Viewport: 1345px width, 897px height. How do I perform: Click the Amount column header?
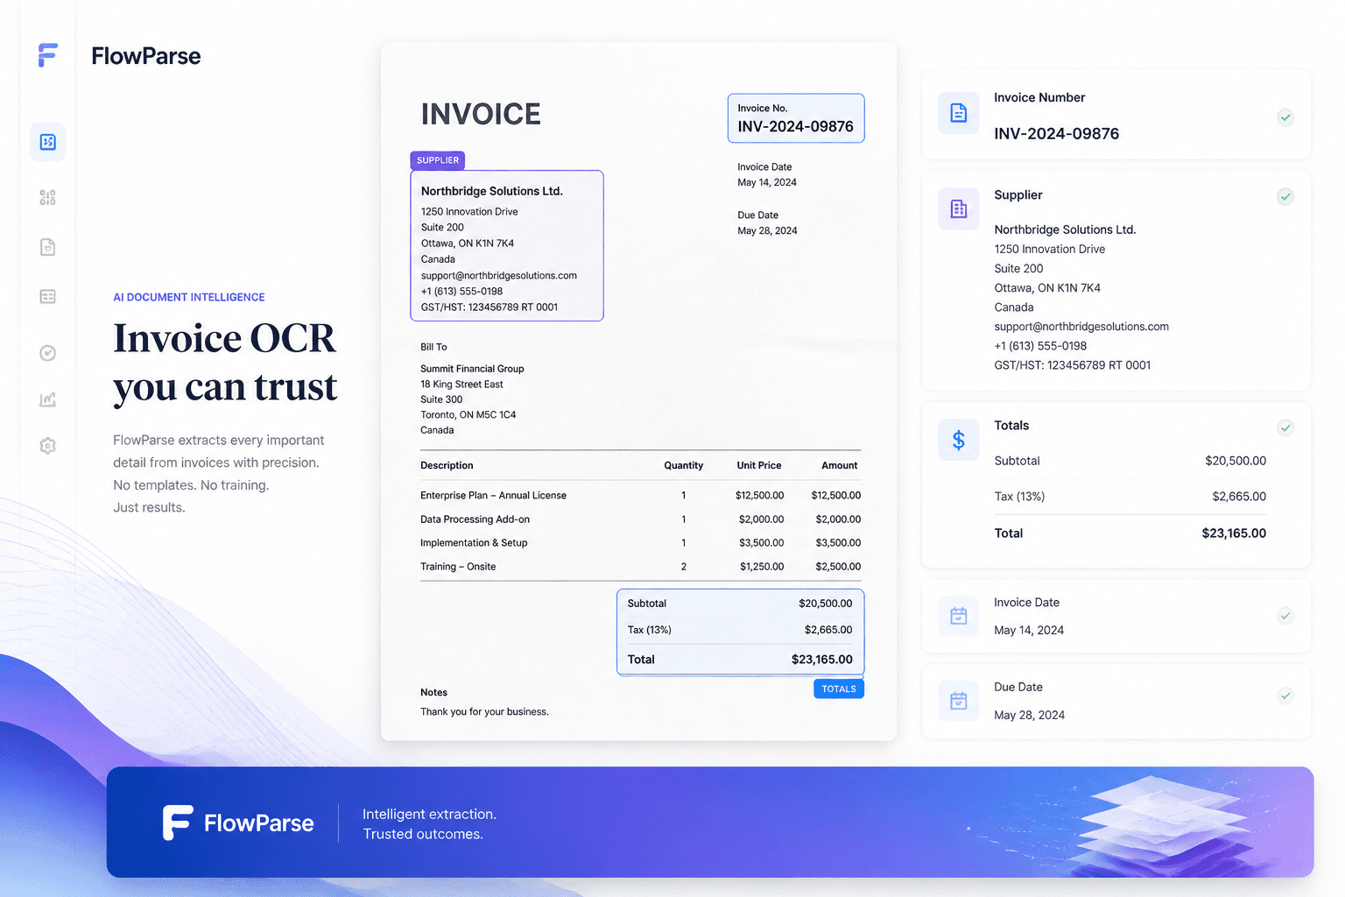coord(840,466)
